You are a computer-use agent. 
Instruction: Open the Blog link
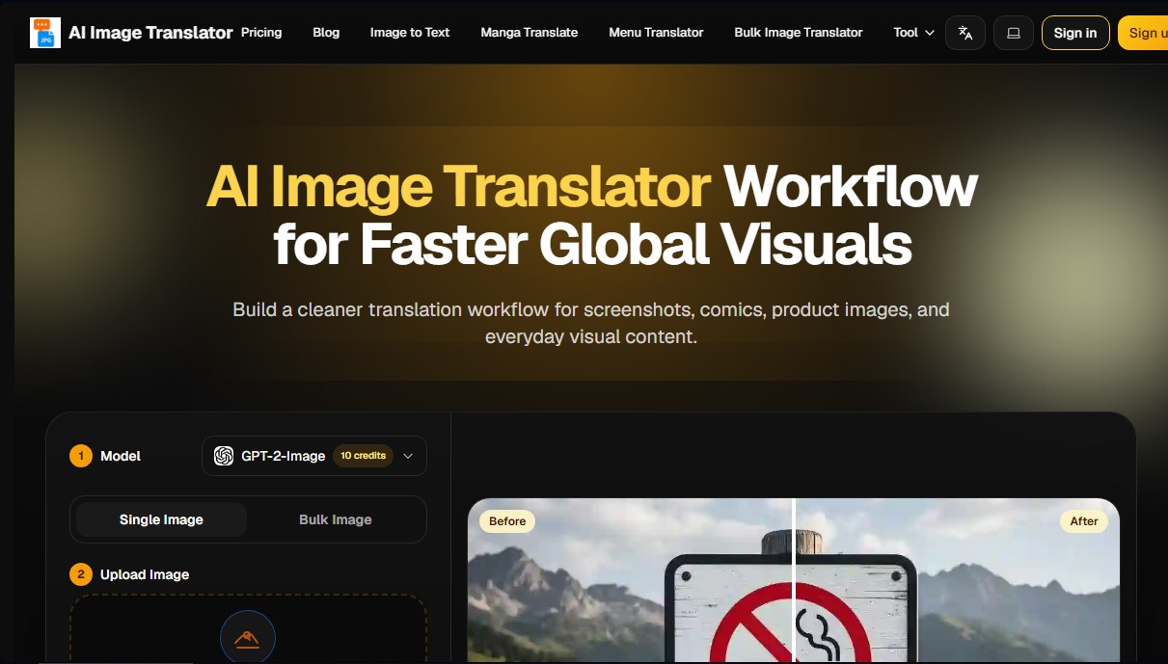(x=326, y=32)
